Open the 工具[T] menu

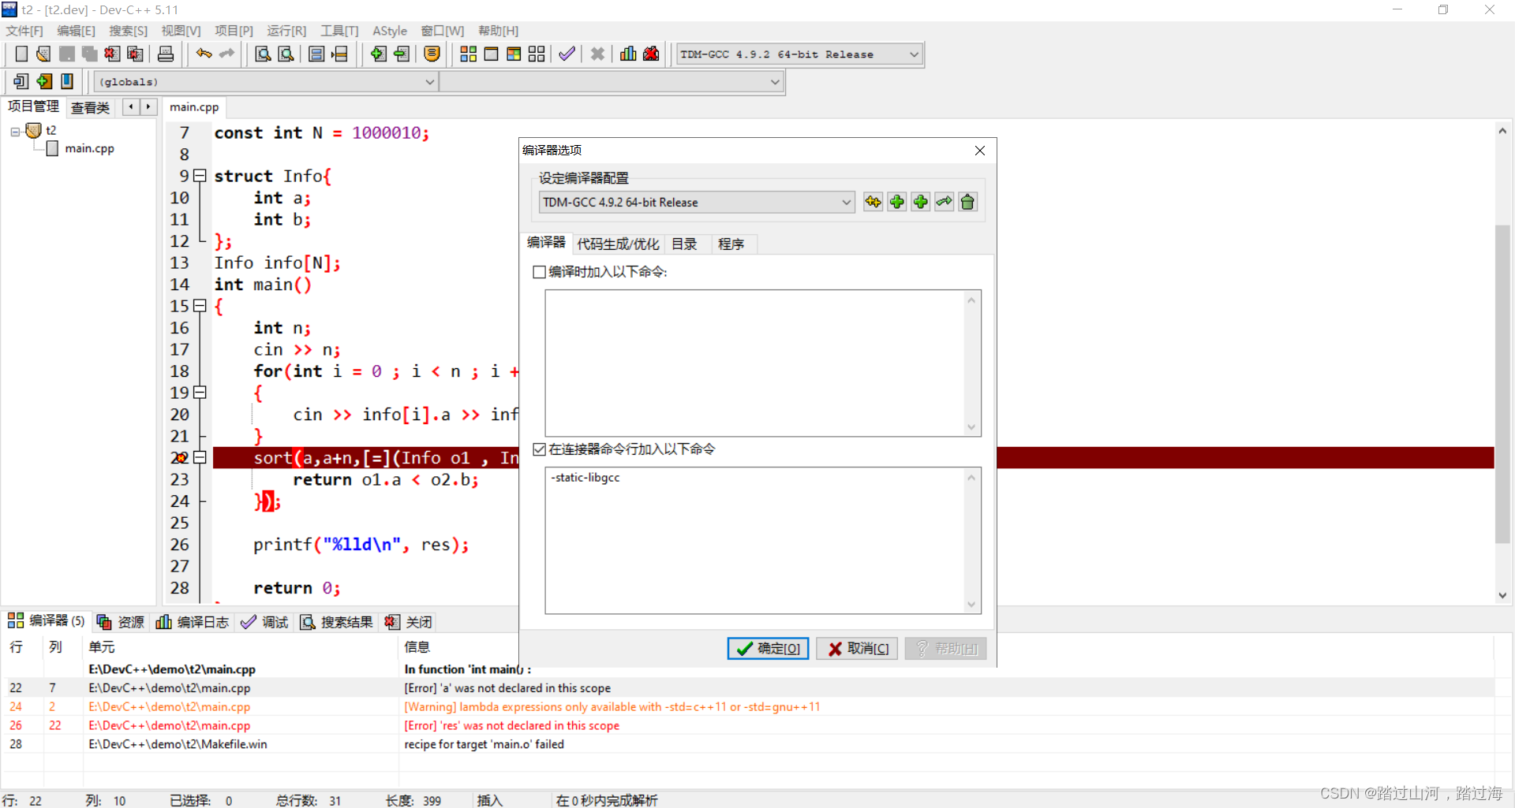(339, 31)
